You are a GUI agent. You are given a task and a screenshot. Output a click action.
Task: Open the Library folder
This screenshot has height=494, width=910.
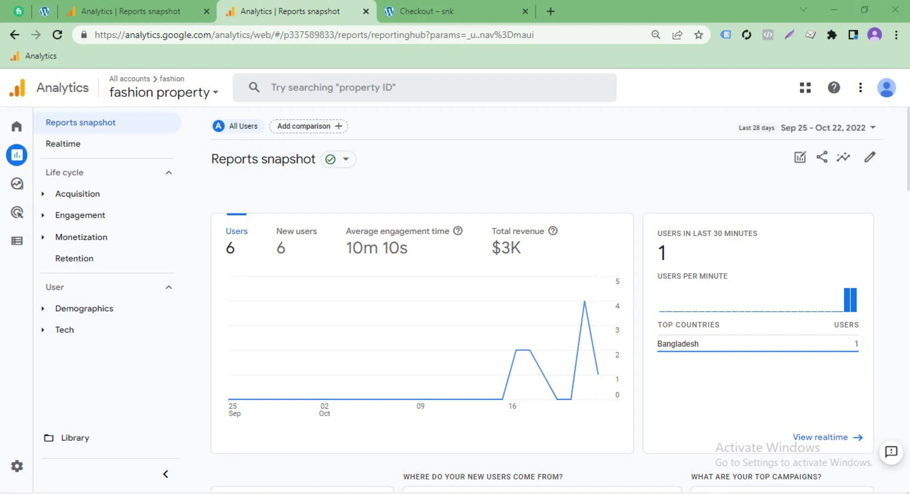(x=66, y=438)
